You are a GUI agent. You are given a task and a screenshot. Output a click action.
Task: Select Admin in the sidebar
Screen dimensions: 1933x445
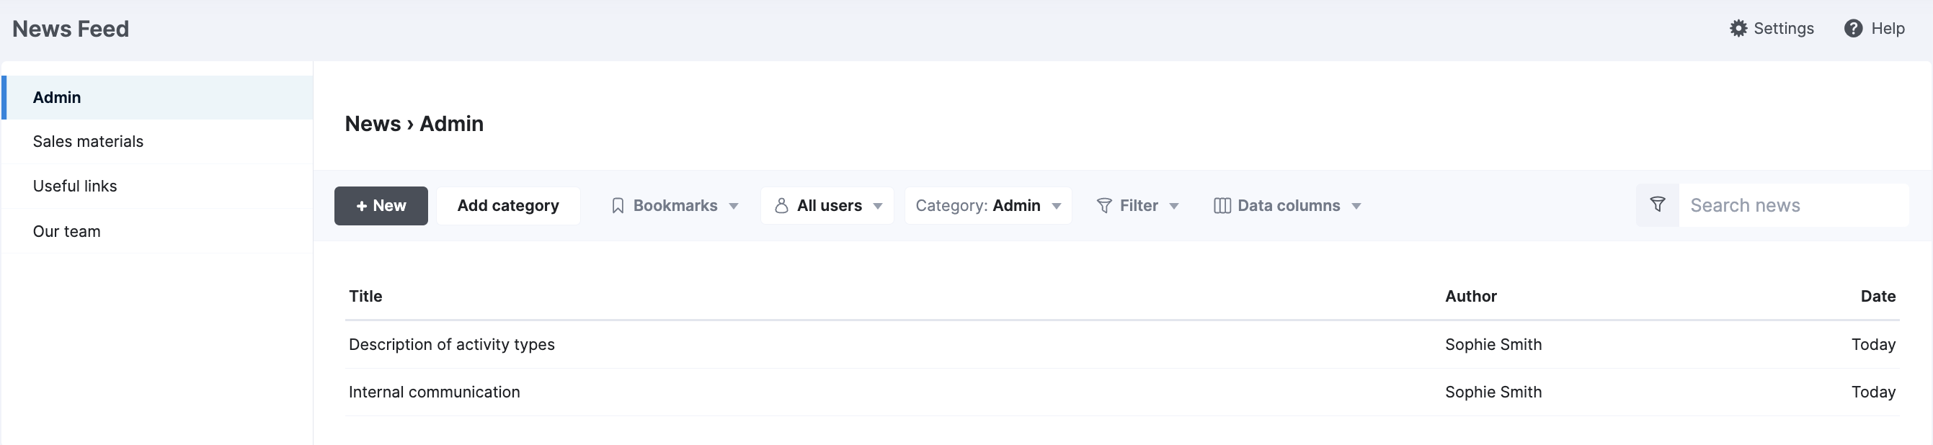click(x=157, y=97)
